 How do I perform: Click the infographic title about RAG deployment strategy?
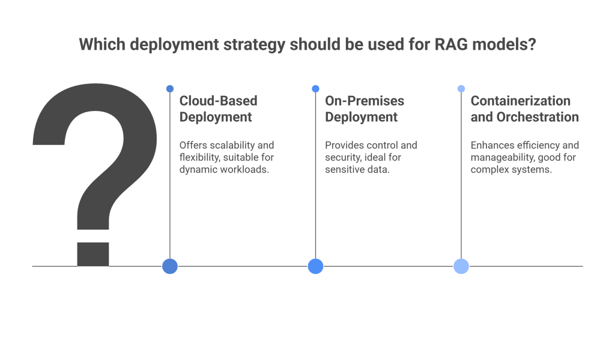click(307, 44)
